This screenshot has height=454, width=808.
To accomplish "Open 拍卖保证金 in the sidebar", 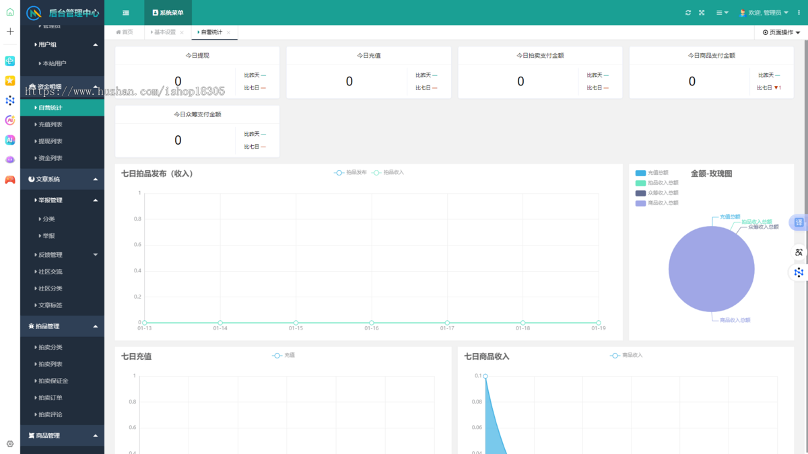I will click(62, 381).
